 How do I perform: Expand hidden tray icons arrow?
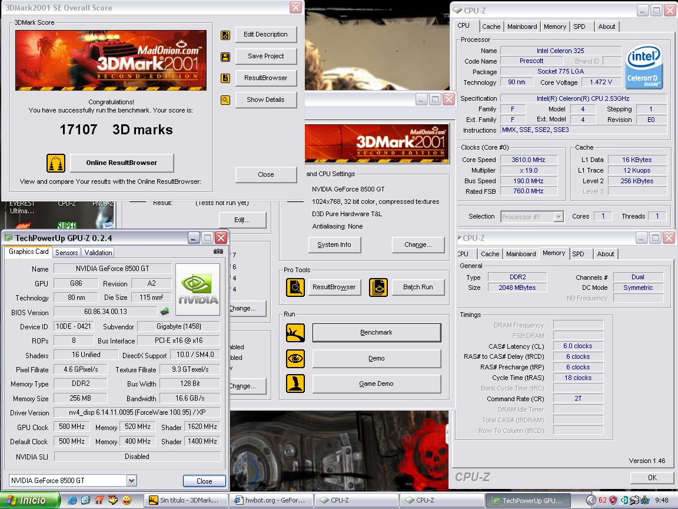(x=591, y=500)
